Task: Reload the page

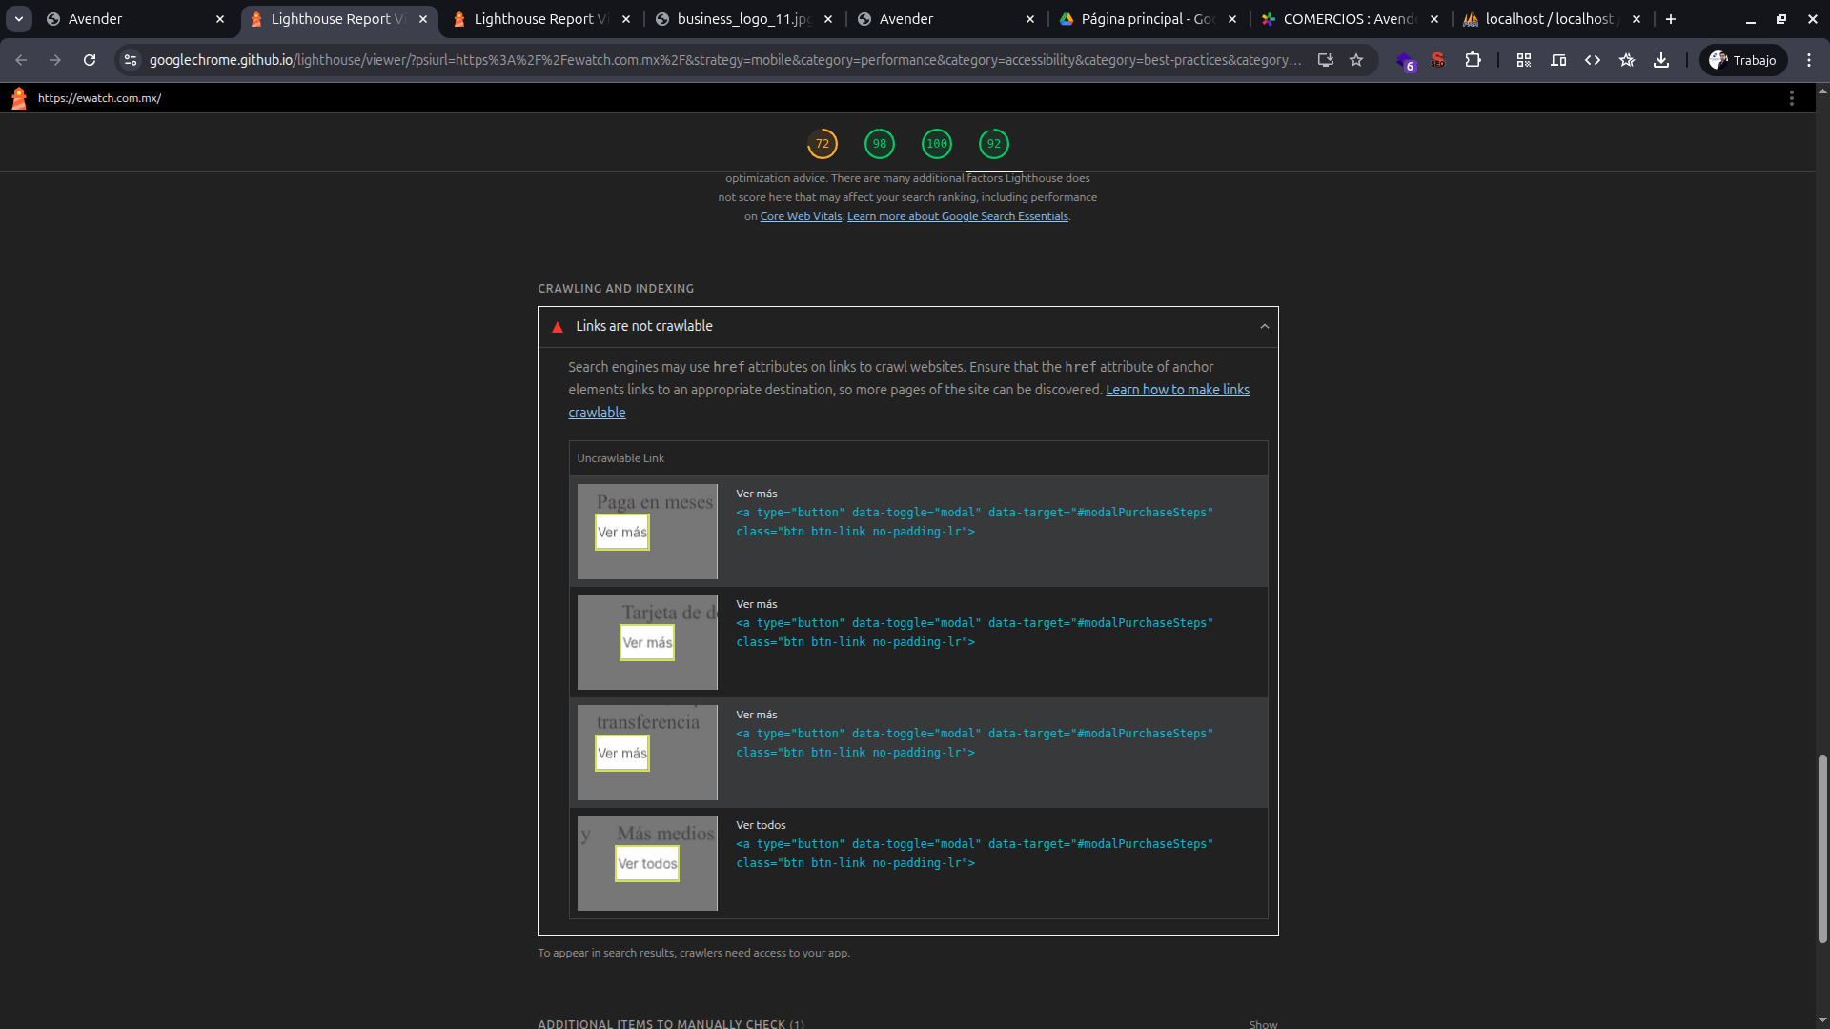Action: click(x=90, y=60)
